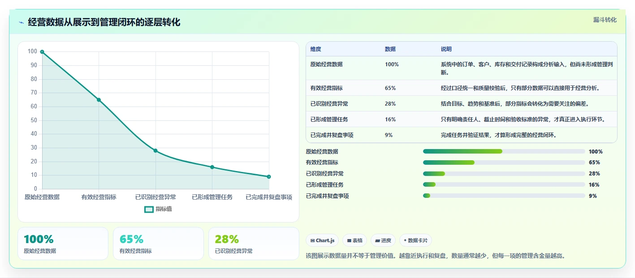Click the 维度 table column header
Image resolution: width=635 pixels, height=278 pixels.
(x=315, y=49)
